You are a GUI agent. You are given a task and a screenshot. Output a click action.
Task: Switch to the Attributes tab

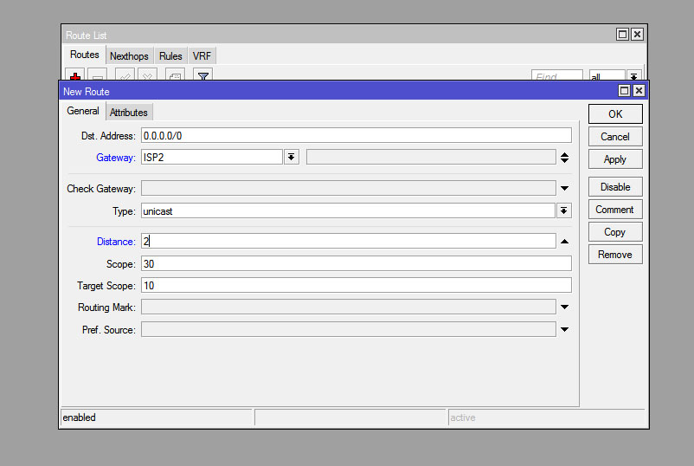129,113
